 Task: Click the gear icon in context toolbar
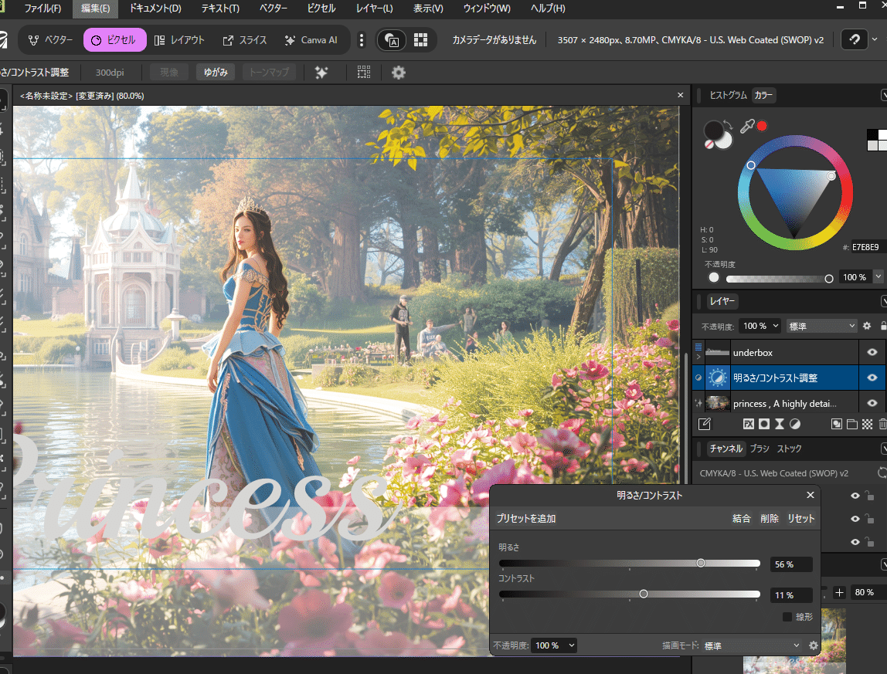click(x=398, y=73)
